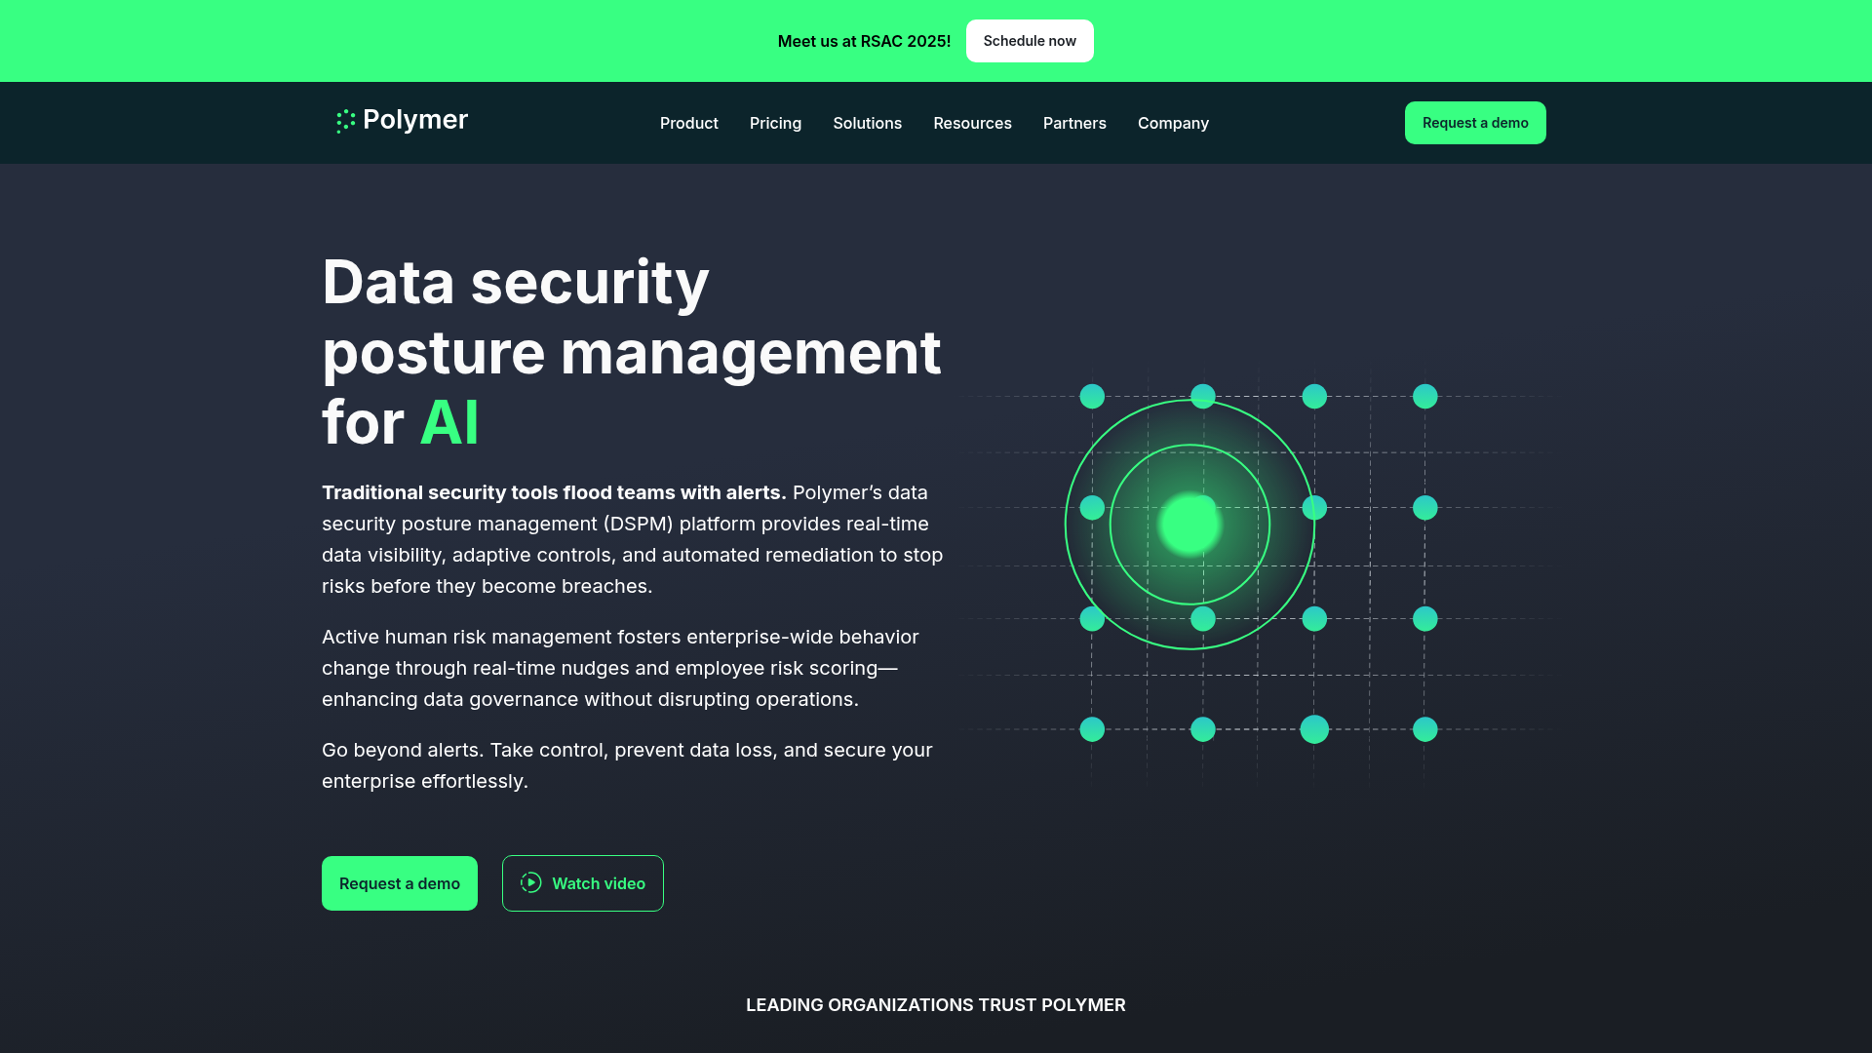Click the glowing green center of radar graphic

pos(1189,525)
